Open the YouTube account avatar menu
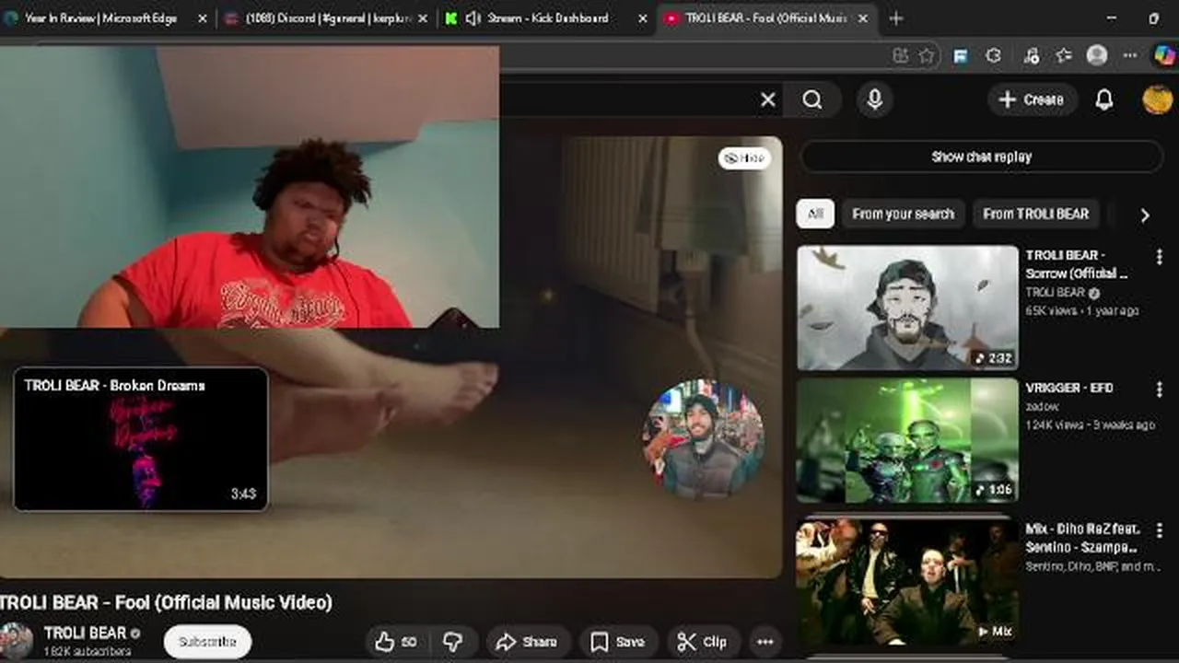 (x=1157, y=99)
